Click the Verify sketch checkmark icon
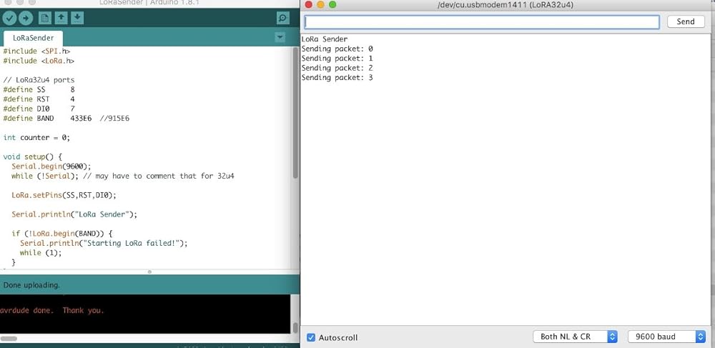715x348 pixels. [x=9, y=18]
